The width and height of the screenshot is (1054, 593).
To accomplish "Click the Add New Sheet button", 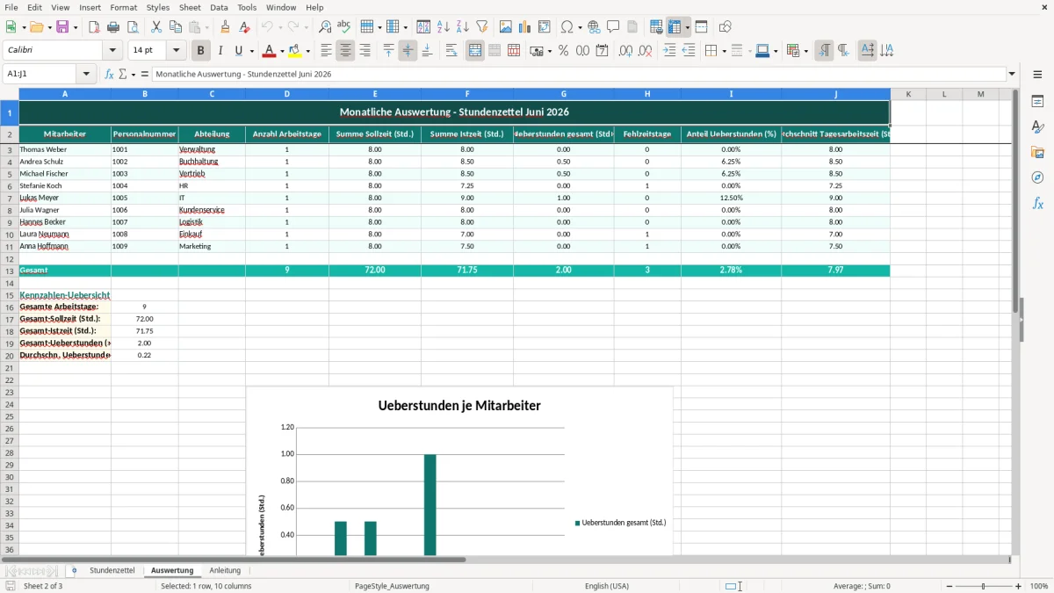I will pos(74,571).
